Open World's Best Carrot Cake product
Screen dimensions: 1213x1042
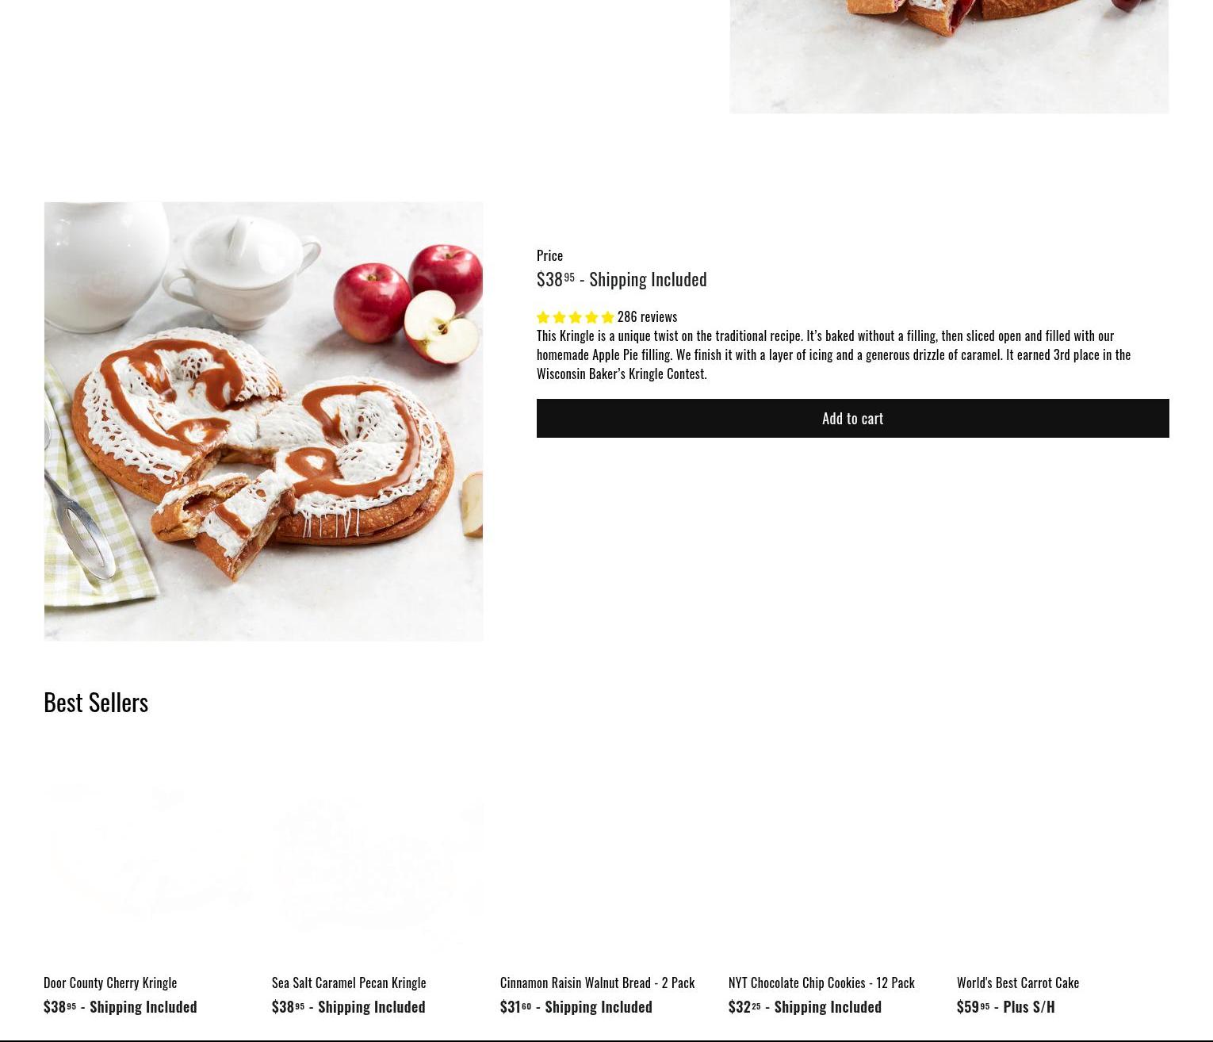pyautogui.click(x=1018, y=983)
